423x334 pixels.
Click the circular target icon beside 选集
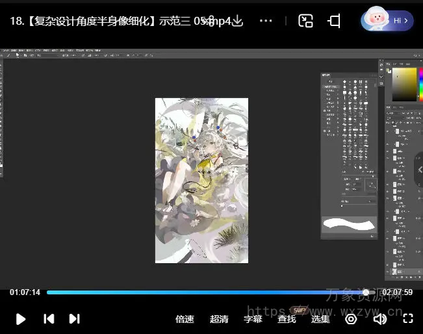(351, 318)
